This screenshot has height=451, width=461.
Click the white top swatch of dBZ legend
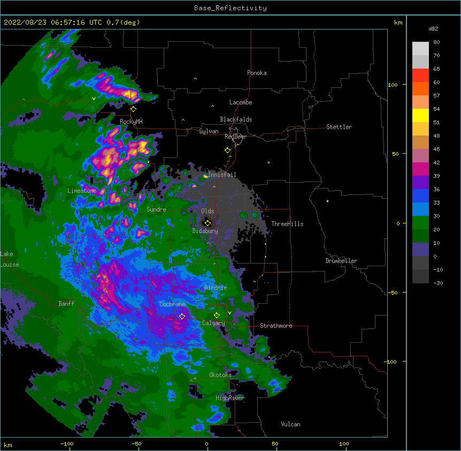[x=420, y=49]
